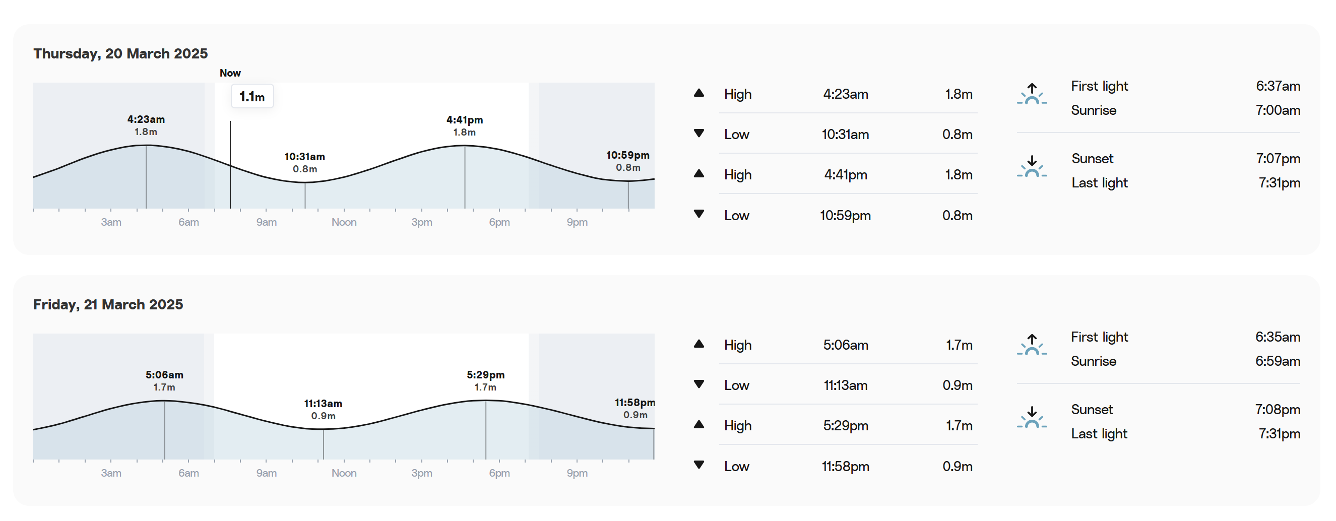Select the 4:41pm 1.8m peak on Thursday chart
1336x521 pixels.
[465, 126]
